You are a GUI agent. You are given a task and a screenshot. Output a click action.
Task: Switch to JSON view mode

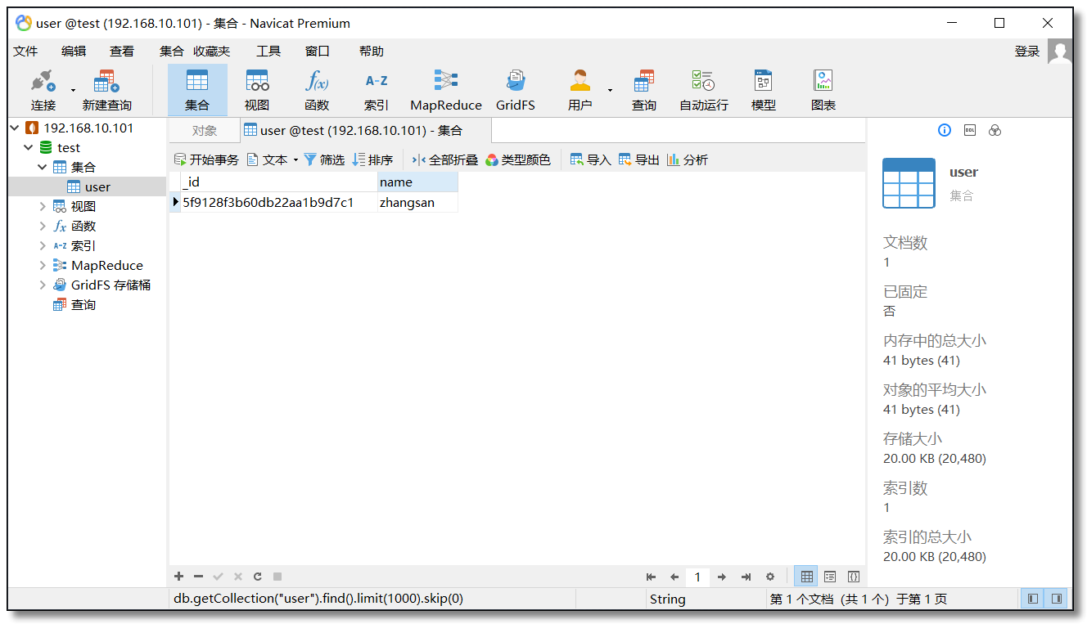(853, 577)
